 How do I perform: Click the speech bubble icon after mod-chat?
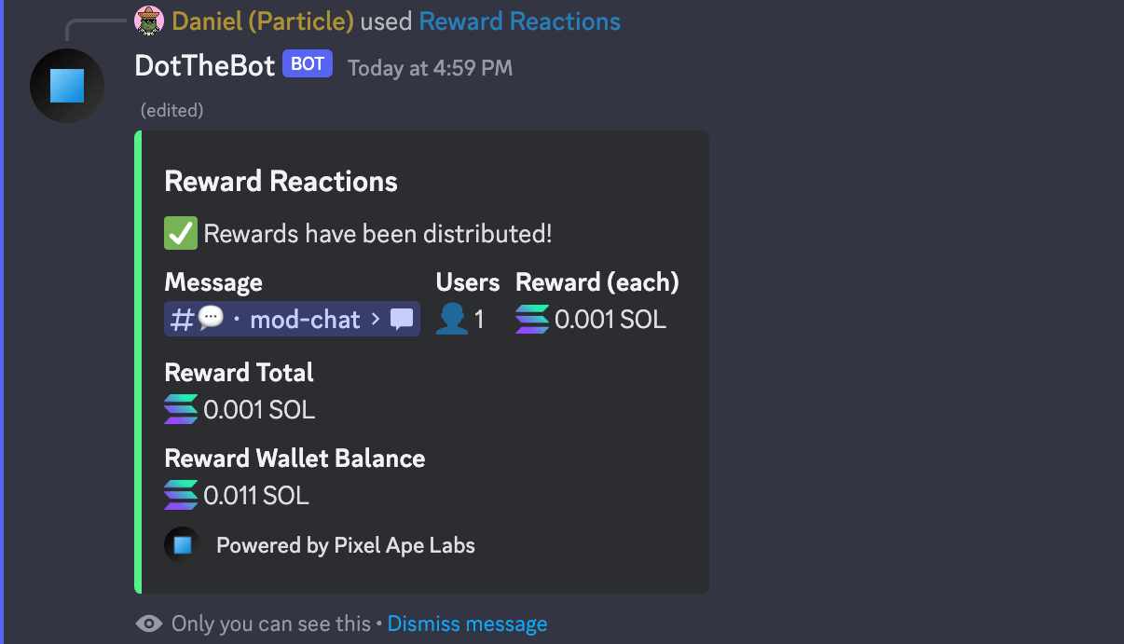(401, 319)
